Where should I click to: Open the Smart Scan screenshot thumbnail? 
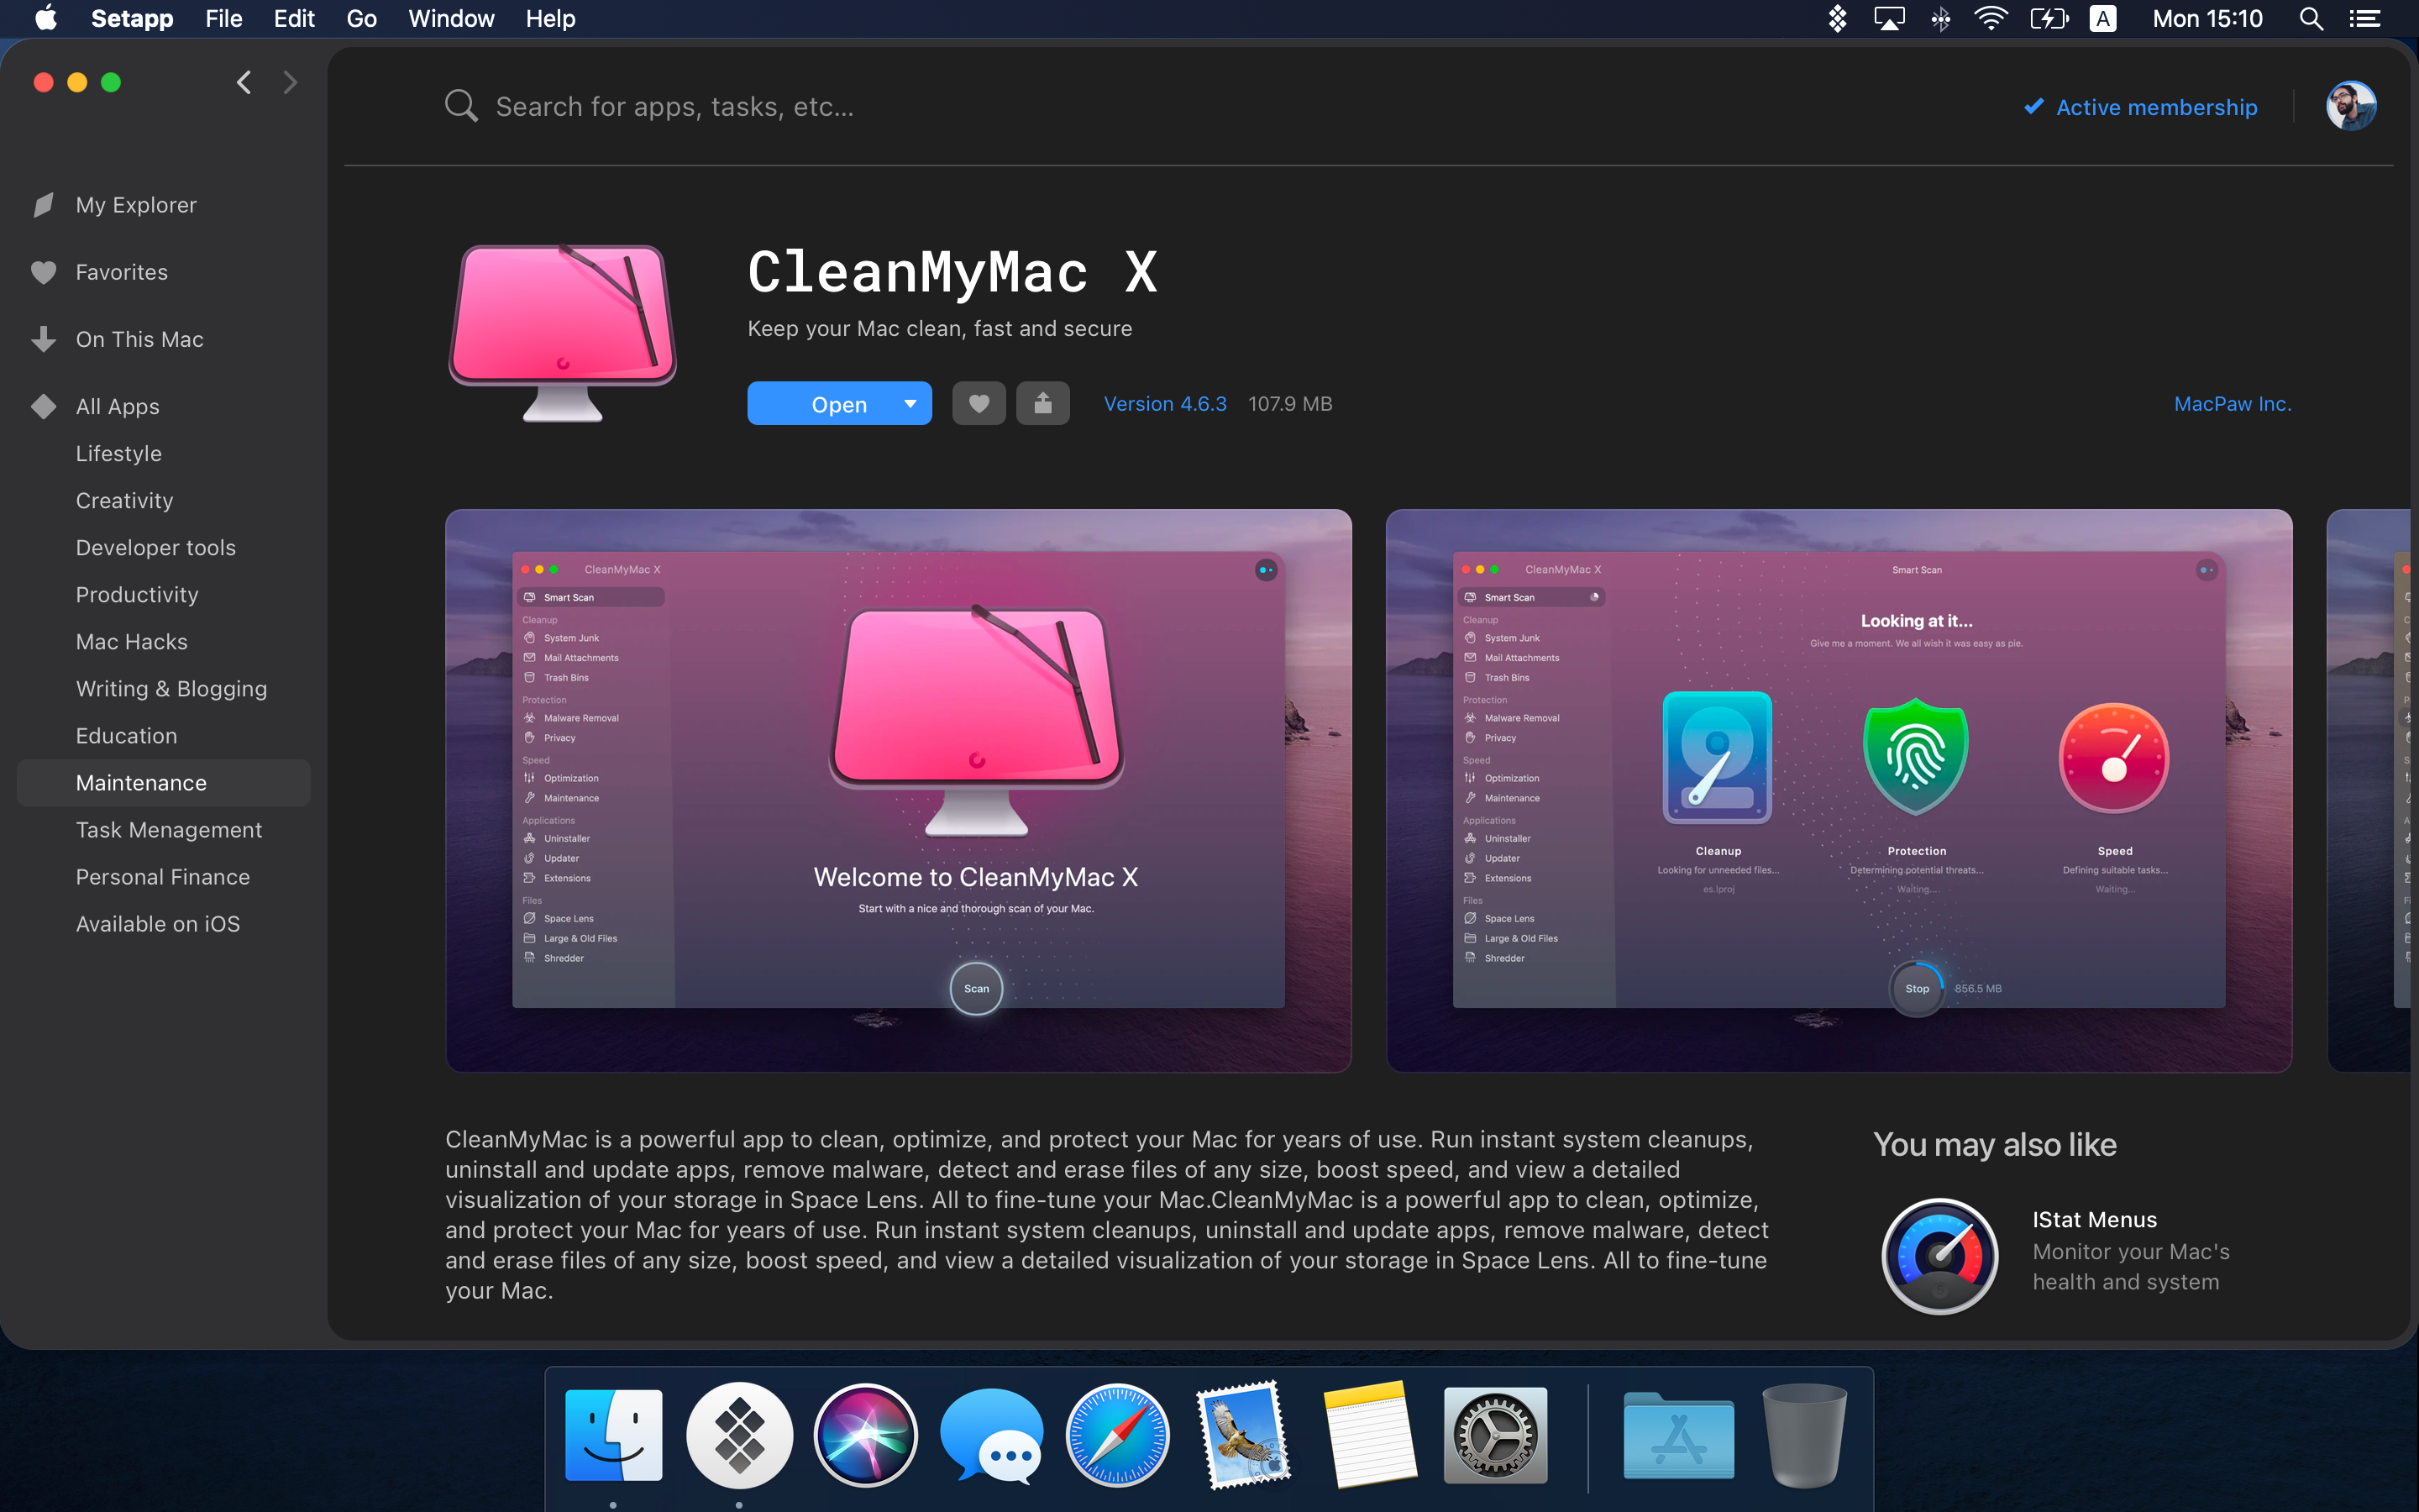tap(1839, 790)
